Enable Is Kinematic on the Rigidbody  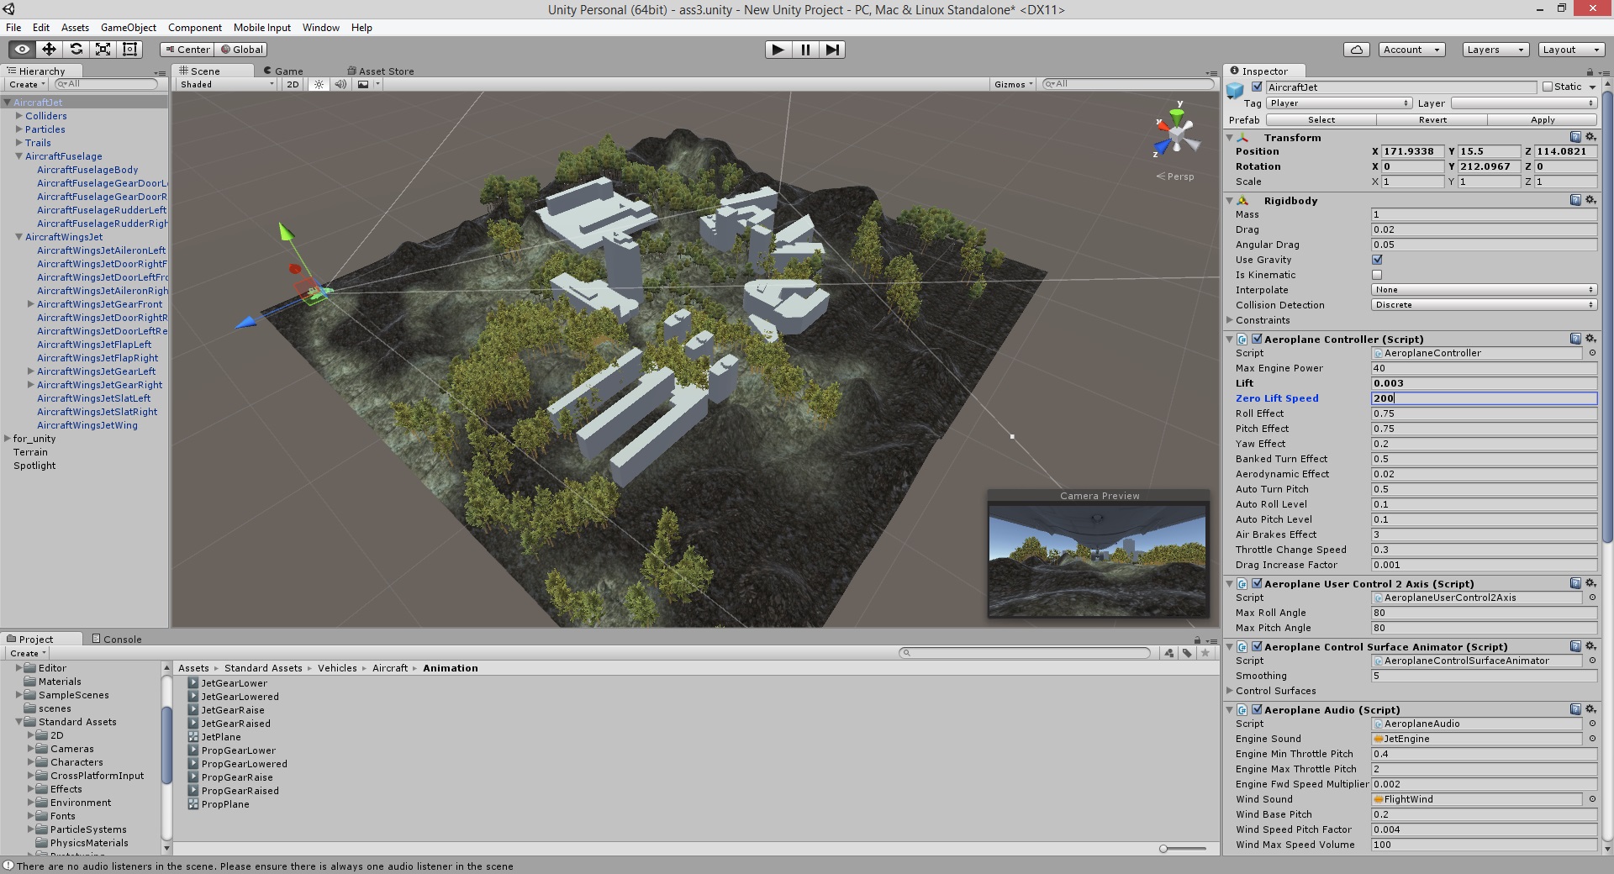[x=1376, y=275]
